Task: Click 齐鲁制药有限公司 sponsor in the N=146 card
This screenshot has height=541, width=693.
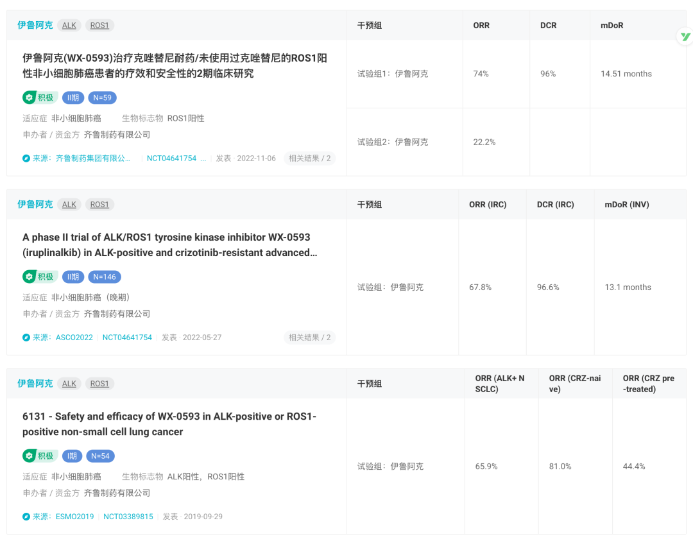Action: coord(117,314)
